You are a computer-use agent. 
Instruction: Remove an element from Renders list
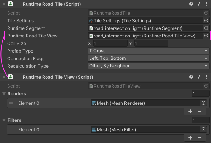click(x=200, y=111)
